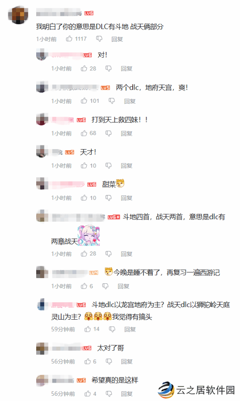Viewport: 240px width, 401px height.
Task: Dislike the '打到天上救四妹' reply
Action: tap(109, 133)
